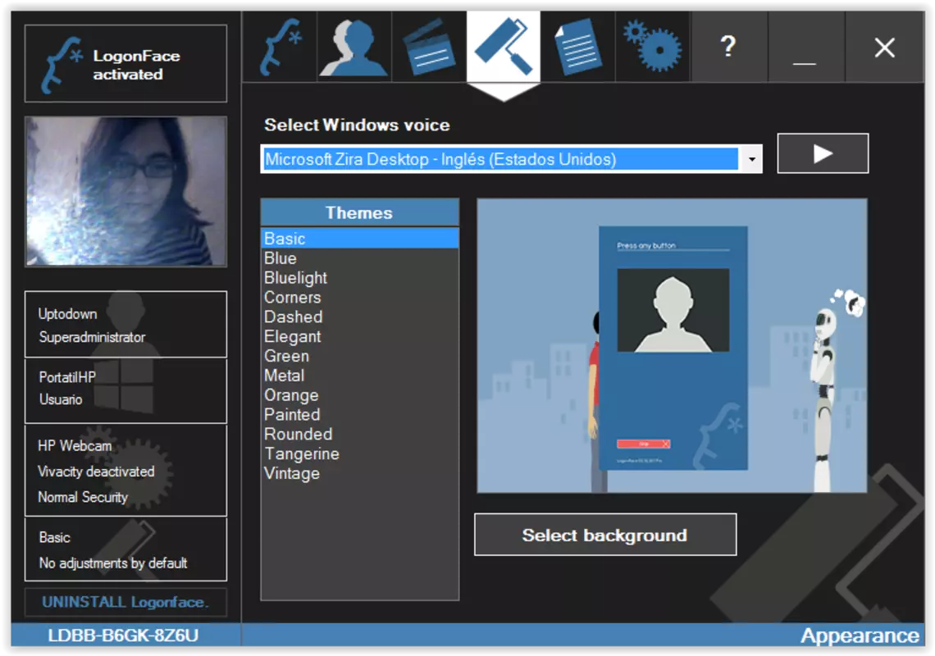The height and width of the screenshot is (656, 935).
Task: Select the Basic theme
Action: [359, 239]
